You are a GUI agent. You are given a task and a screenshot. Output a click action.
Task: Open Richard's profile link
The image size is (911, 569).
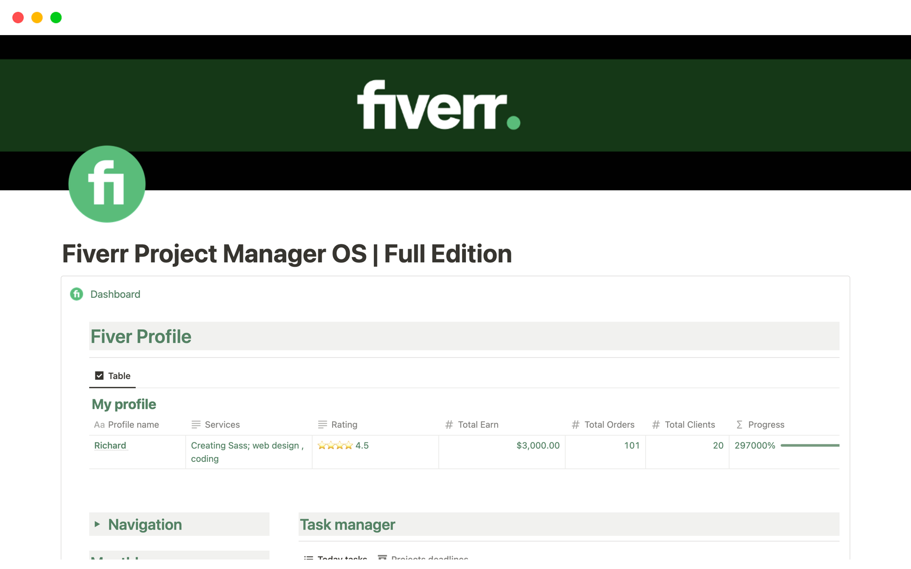coord(110,445)
